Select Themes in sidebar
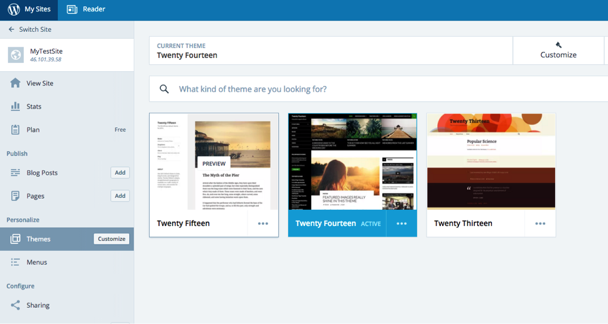The height and width of the screenshot is (324, 608). coord(39,239)
